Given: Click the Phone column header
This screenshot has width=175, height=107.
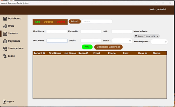Looking at the screenshot, I should (112, 53).
